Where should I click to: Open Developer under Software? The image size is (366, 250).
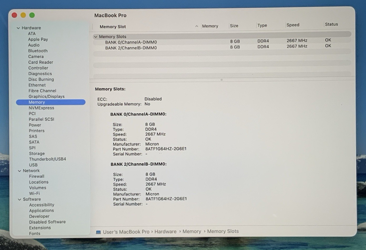[39, 216]
